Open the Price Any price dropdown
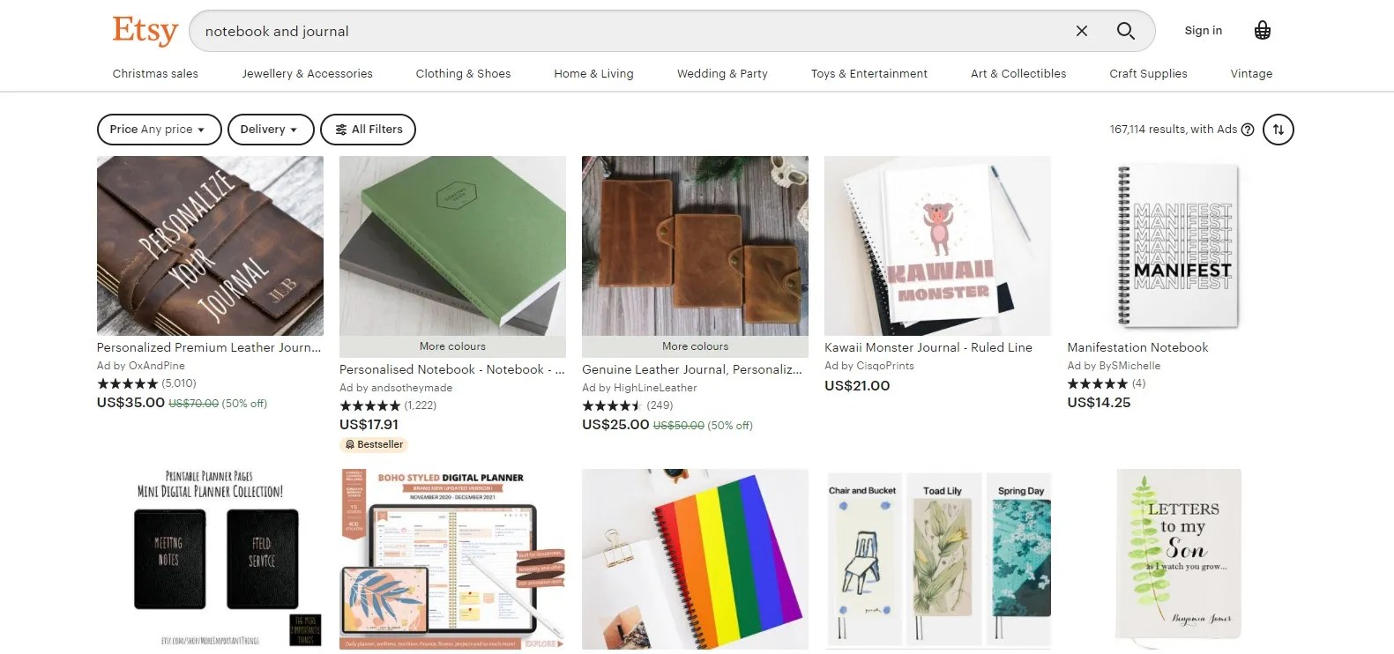 pyautogui.click(x=159, y=129)
